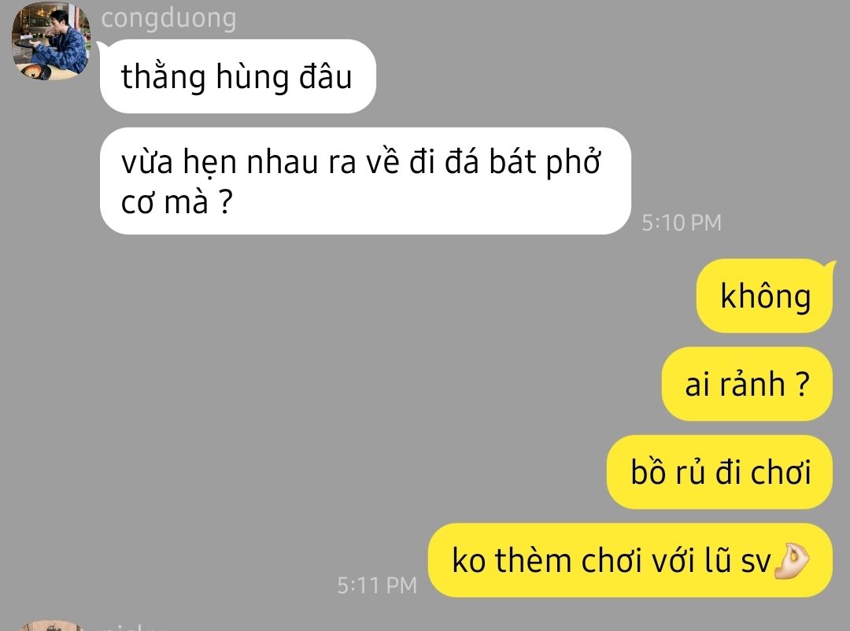Click the word 'ko' in the last message
The image size is (850, 631).
click(x=468, y=560)
